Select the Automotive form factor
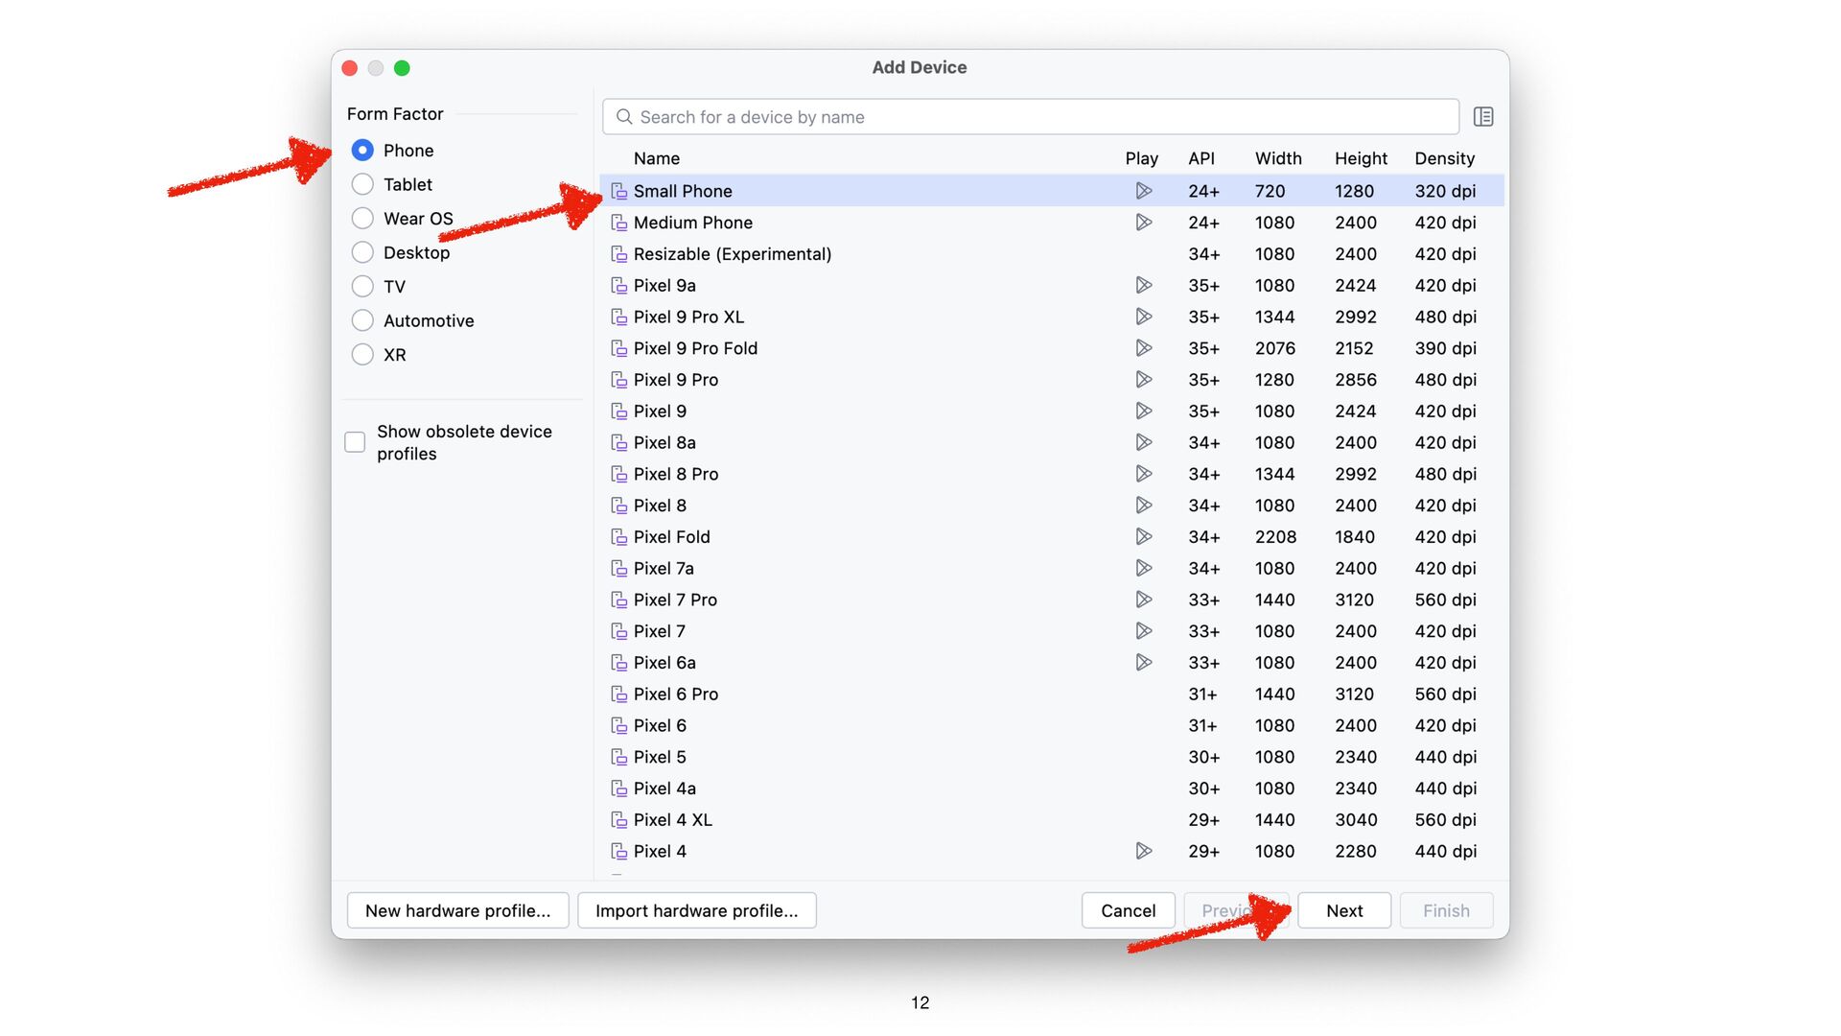This screenshot has height=1036, width=1841. [x=362, y=320]
